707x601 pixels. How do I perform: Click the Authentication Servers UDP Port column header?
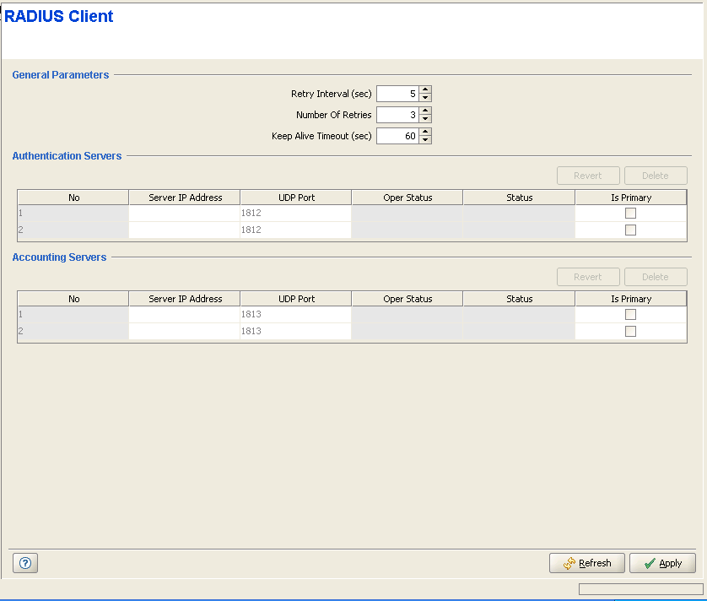click(x=295, y=198)
